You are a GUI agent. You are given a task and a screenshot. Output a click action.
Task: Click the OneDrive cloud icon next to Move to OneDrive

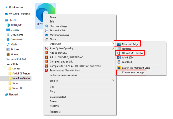pos(47,35)
